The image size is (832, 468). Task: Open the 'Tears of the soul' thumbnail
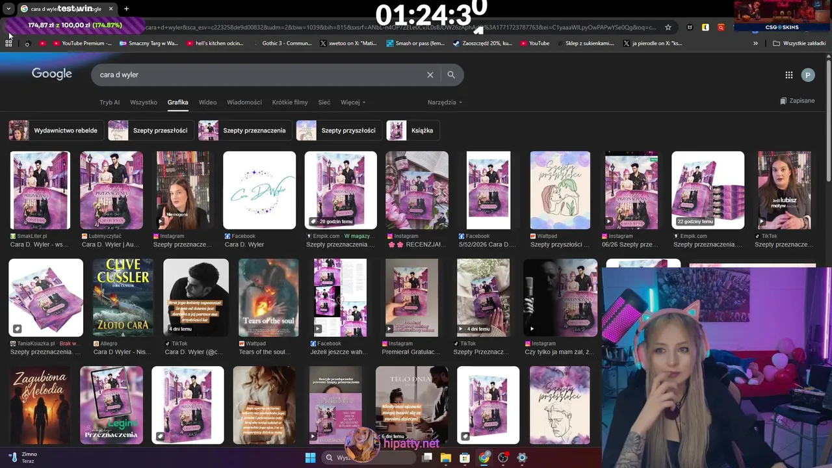click(268, 298)
